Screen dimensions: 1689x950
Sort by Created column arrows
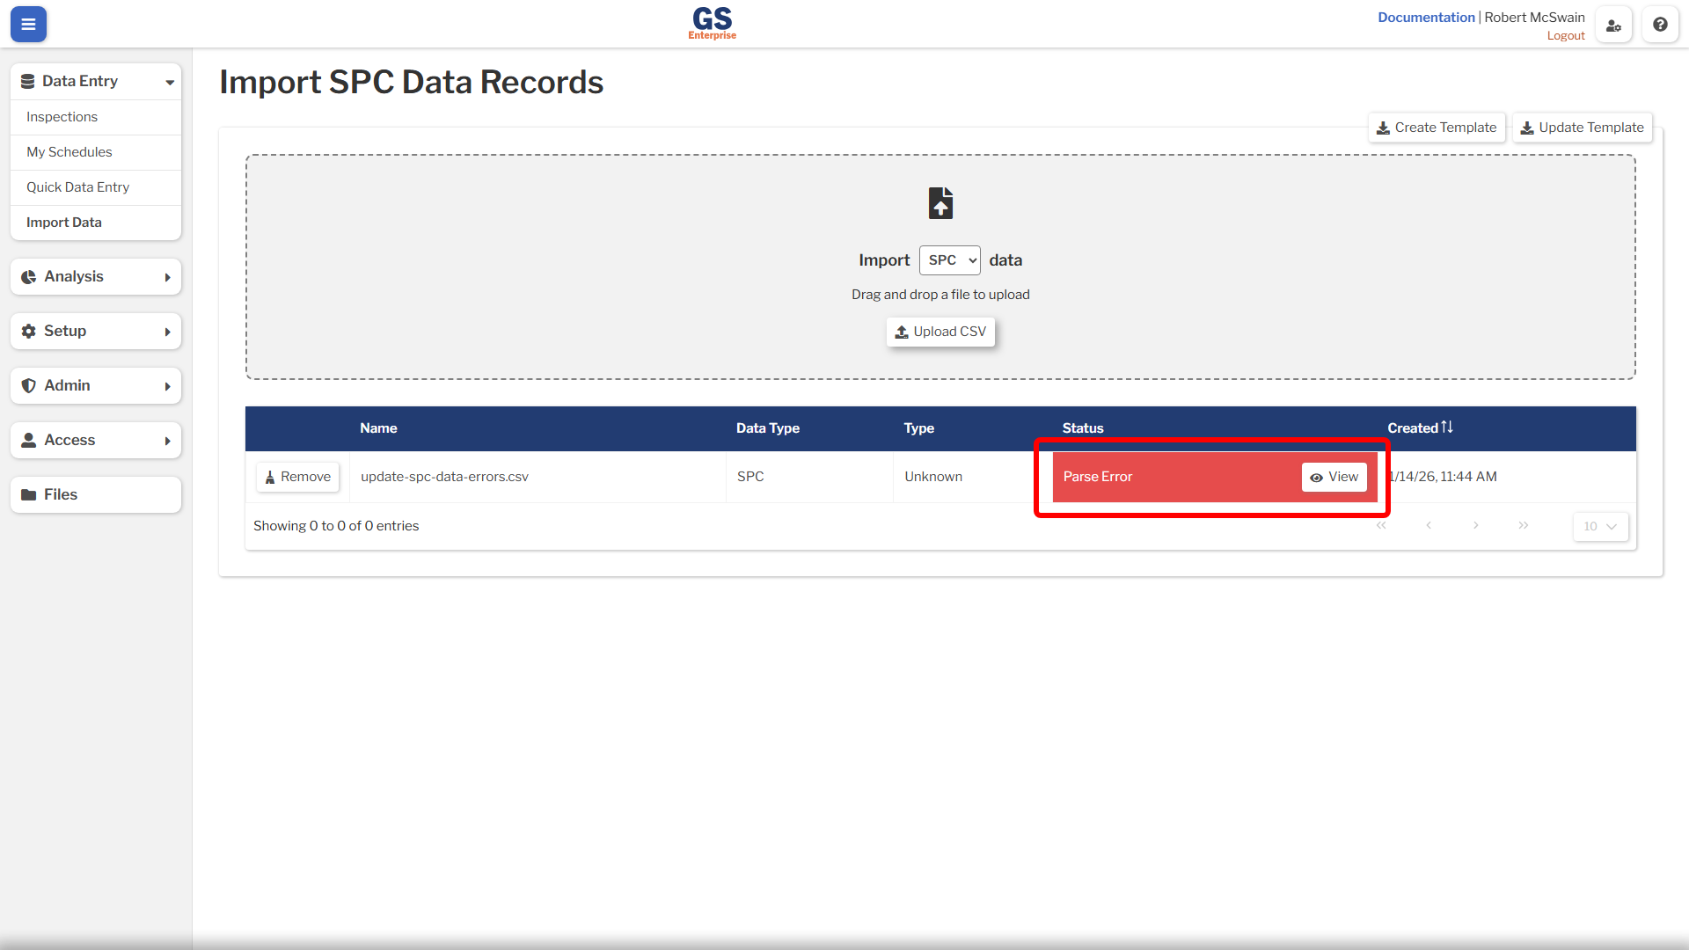[1447, 427]
